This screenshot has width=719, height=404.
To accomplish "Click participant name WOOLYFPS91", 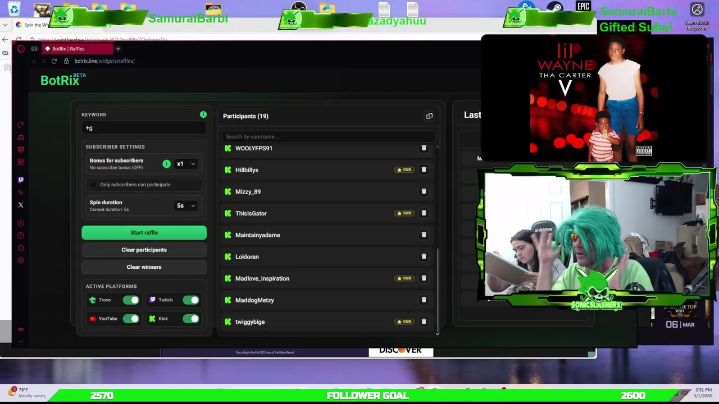I will pos(254,148).
